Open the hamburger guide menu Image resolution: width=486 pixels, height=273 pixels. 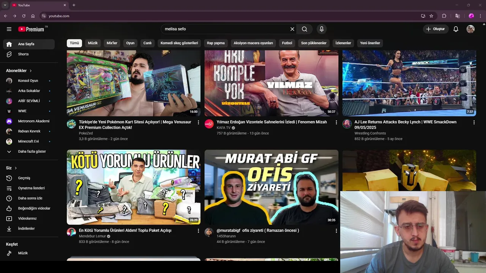tap(9, 29)
